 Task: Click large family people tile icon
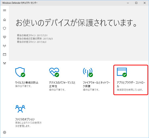(x=20, y=109)
